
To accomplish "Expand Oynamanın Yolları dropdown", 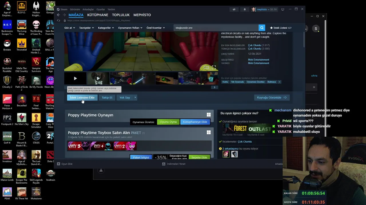I will coord(130,28).
